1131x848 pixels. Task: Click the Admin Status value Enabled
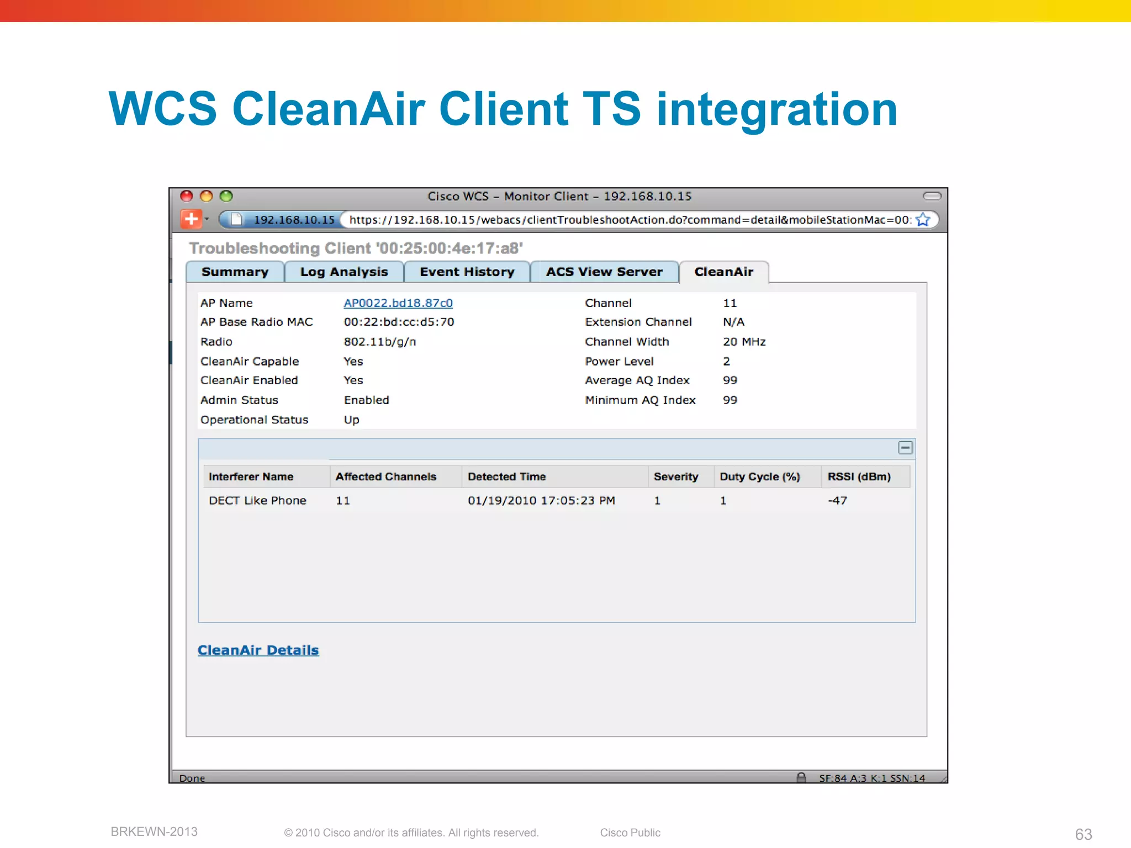pyautogui.click(x=367, y=400)
